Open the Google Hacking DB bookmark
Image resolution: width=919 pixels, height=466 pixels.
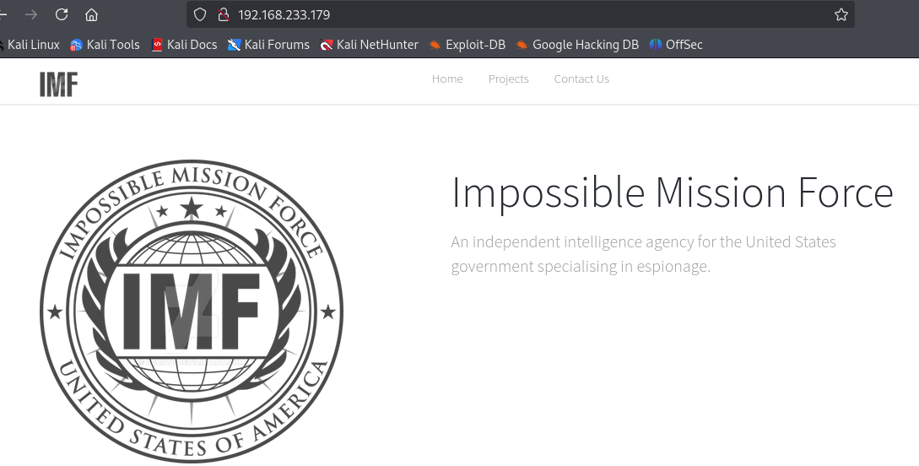click(x=577, y=45)
